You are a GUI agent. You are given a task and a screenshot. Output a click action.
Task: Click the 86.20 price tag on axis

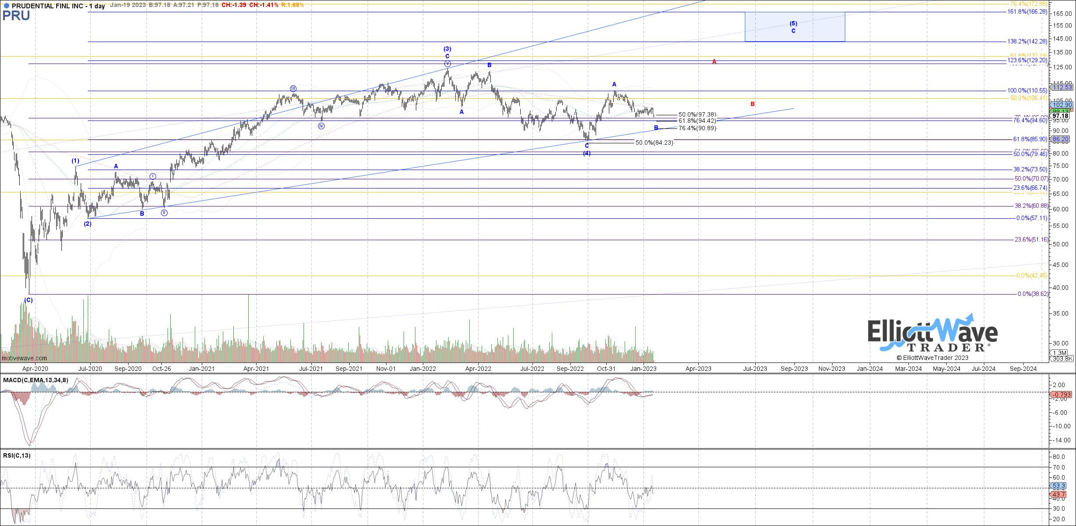pos(1061,139)
